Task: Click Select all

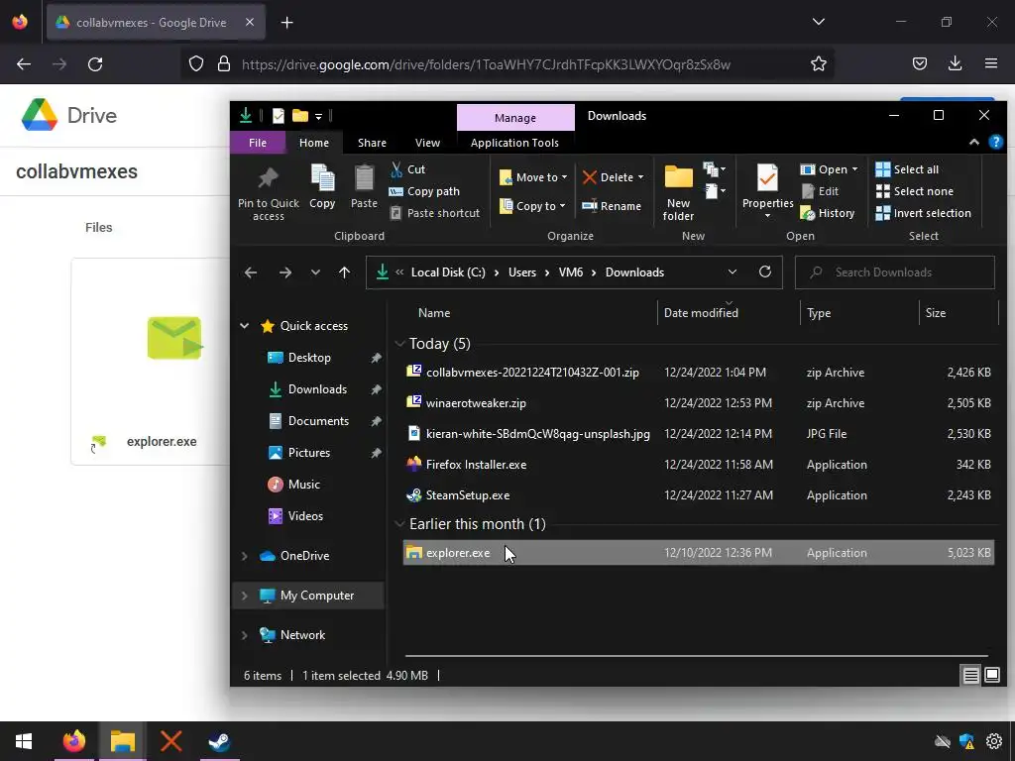Action: tap(907, 169)
